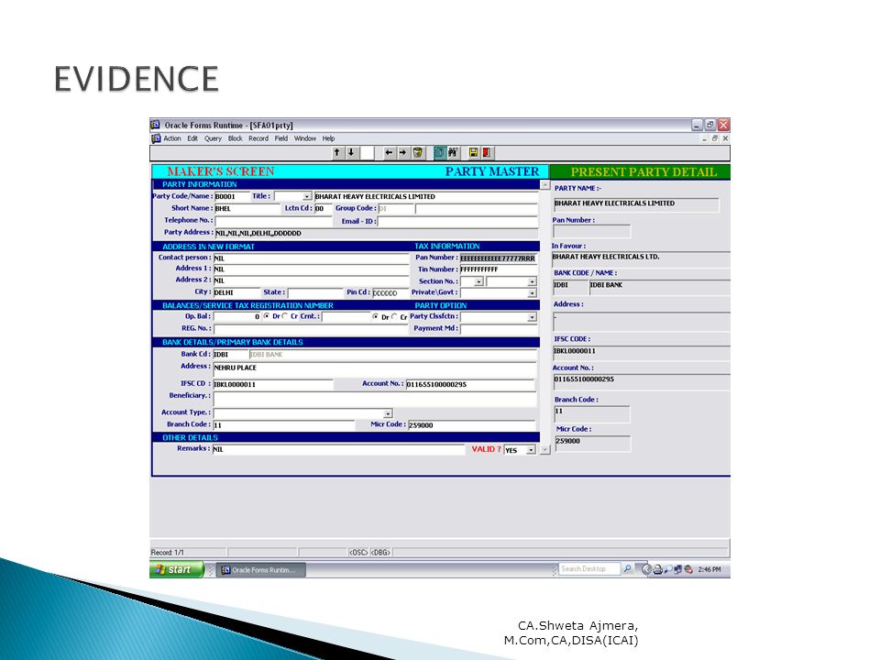The width and height of the screenshot is (880, 660).
Task: Open the VALID ? dropdown showing YES
Action: point(531,450)
